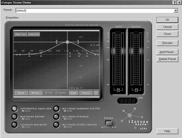Click the output gain lock icon
The width and height of the screenshot is (182, 138).
tap(136, 90)
